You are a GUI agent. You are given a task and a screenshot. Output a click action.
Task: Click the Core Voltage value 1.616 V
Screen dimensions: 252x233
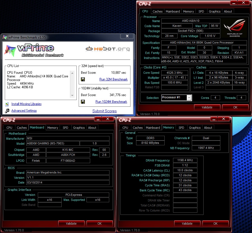coord(210,36)
